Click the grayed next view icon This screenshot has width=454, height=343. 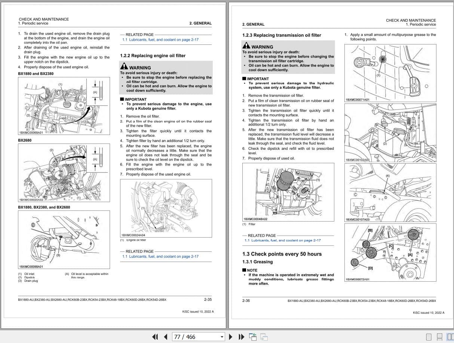(264, 337)
